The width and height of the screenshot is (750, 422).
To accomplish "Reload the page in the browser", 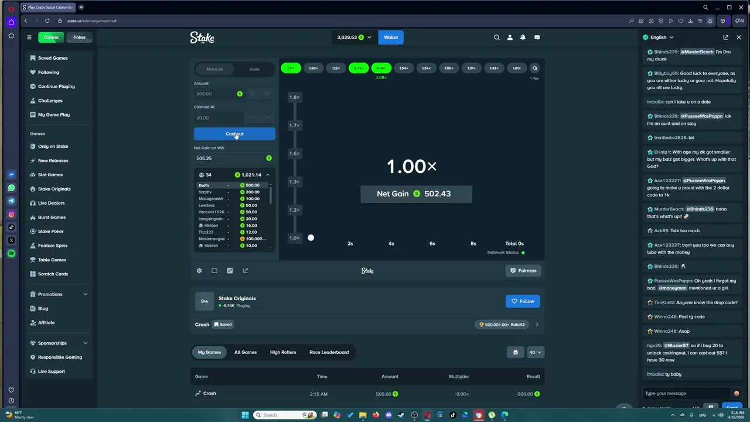I will (x=47, y=21).
